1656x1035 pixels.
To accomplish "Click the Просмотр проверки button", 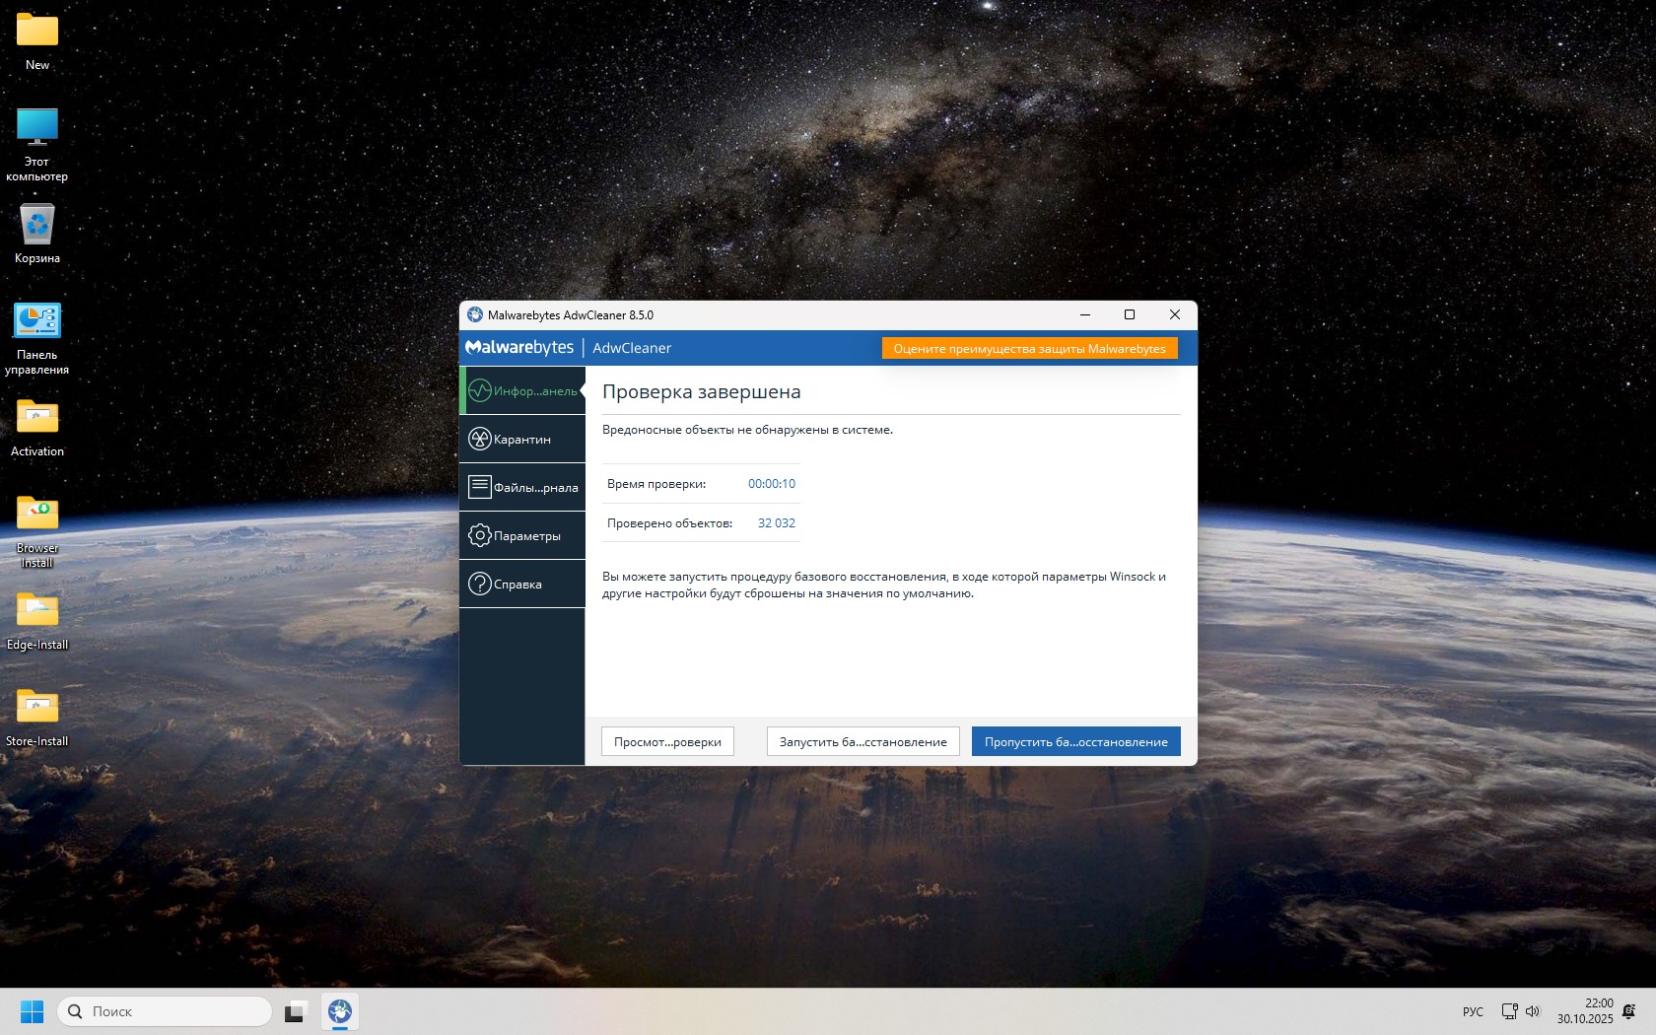I will pos(667,742).
